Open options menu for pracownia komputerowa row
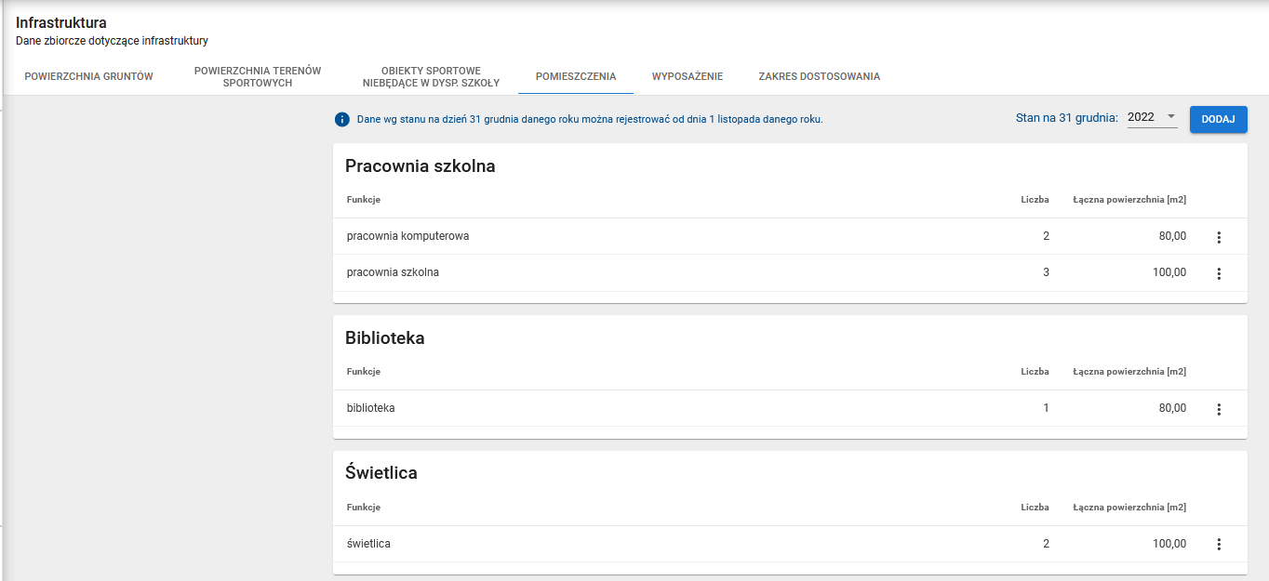The height and width of the screenshot is (581, 1269). [1219, 237]
